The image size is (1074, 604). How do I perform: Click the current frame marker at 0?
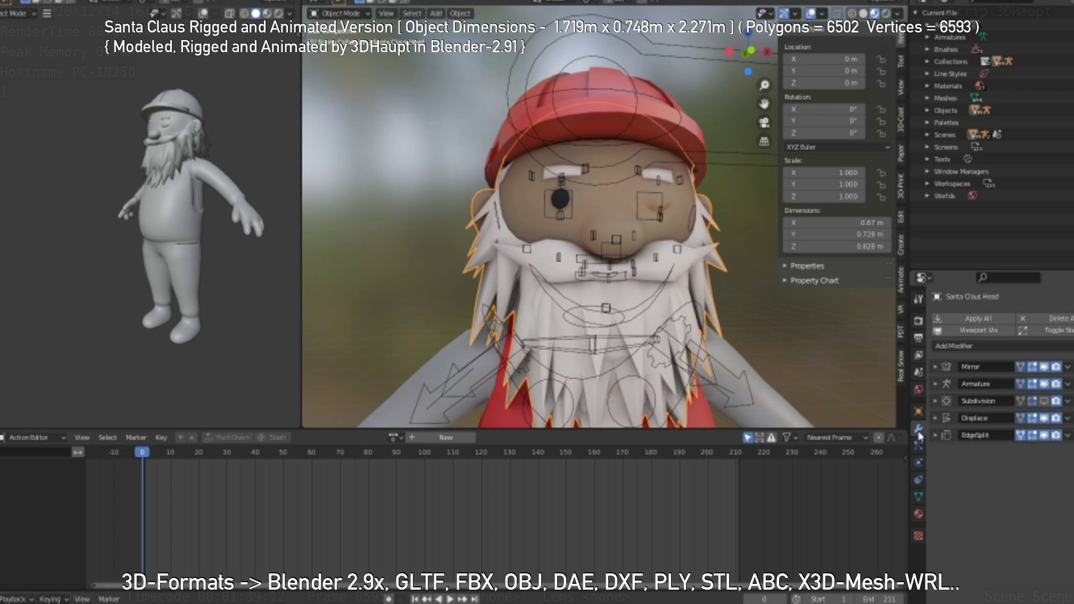pyautogui.click(x=142, y=452)
